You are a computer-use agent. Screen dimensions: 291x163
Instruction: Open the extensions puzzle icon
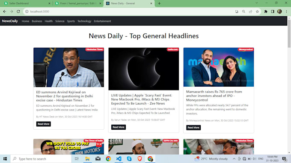(266, 12)
